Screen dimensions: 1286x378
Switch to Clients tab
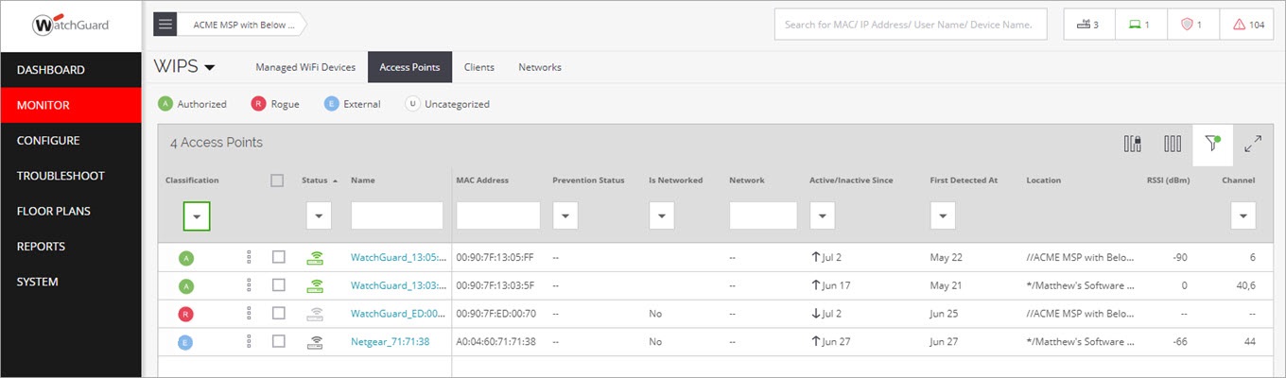click(x=479, y=67)
